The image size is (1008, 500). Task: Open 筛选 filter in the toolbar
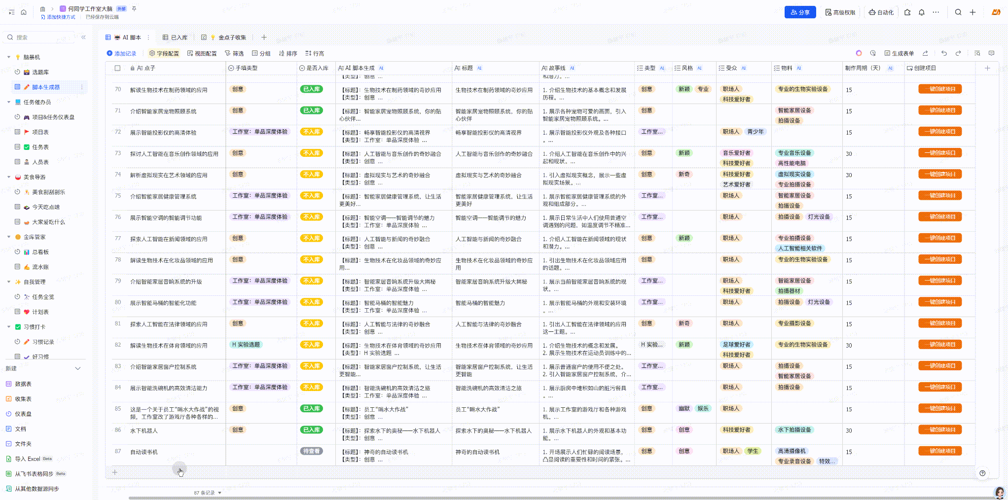click(x=234, y=53)
